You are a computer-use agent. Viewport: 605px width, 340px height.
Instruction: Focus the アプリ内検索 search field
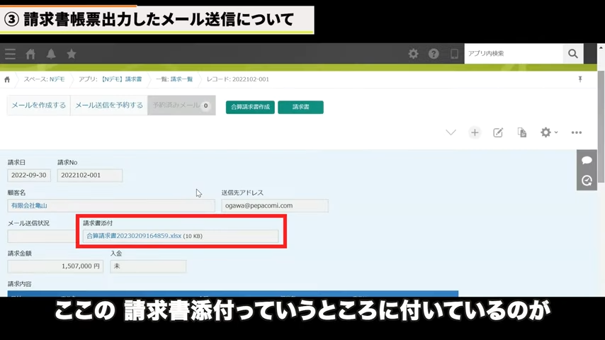point(514,54)
